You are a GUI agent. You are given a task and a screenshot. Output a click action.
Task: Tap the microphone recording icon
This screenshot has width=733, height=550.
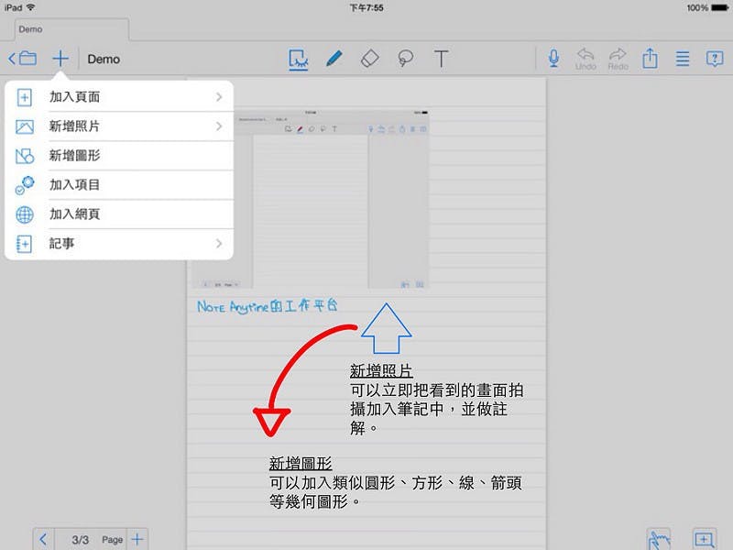click(x=553, y=59)
